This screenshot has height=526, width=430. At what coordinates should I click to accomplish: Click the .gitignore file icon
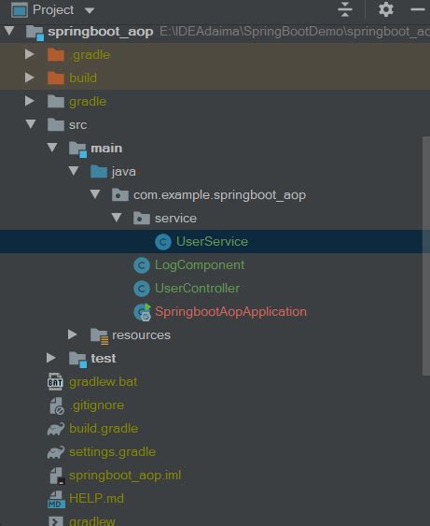point(56,405)
